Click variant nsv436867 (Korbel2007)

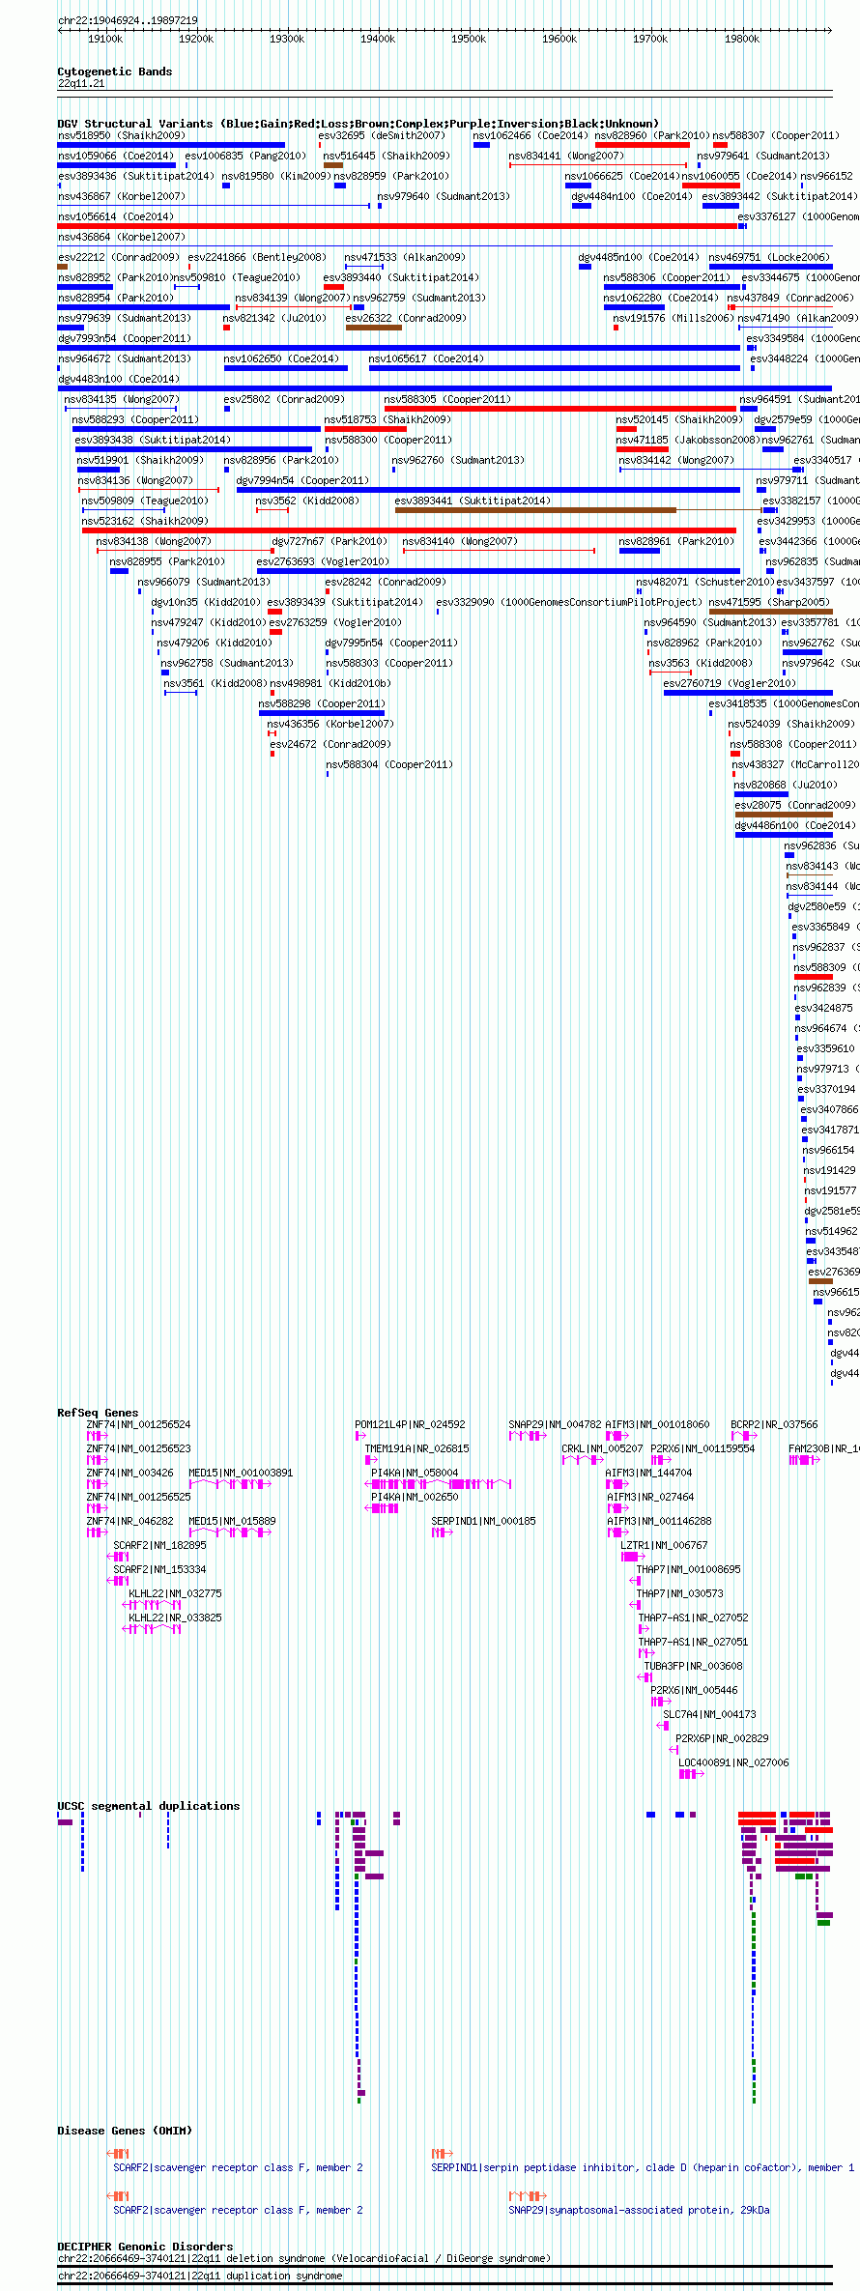coord(214,206)
